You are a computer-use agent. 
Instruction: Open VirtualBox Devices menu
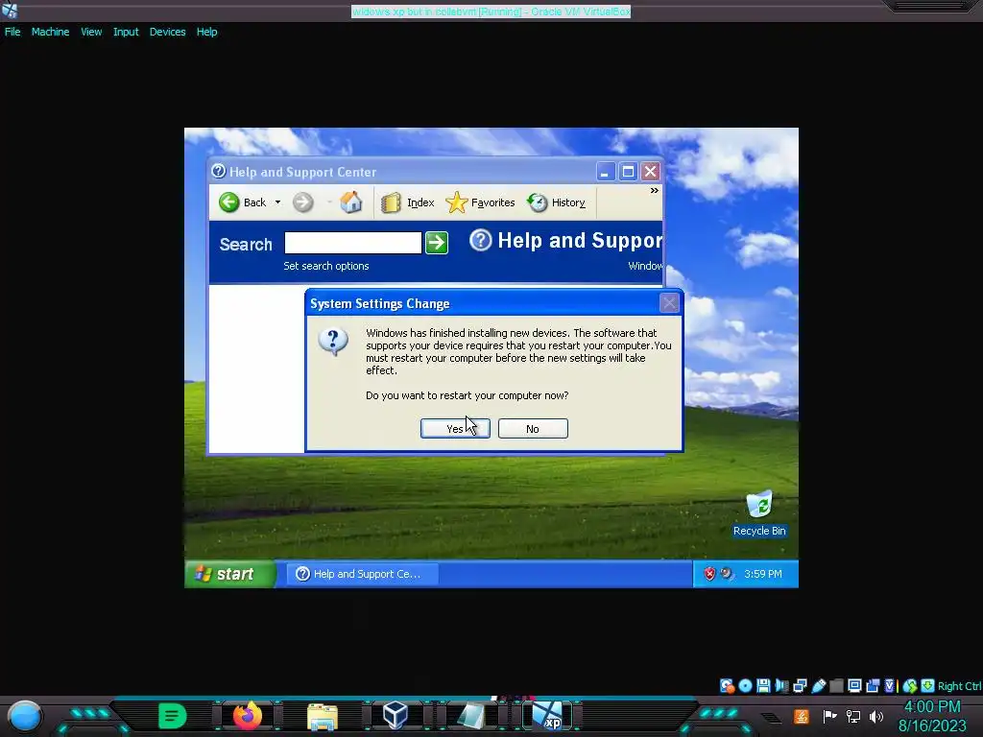tap(167, 32)
